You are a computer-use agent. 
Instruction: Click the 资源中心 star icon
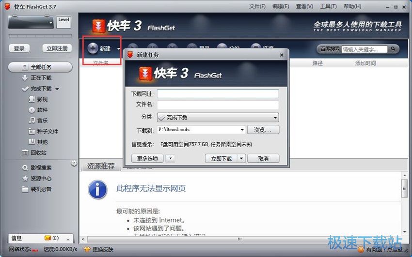(25, 179)
